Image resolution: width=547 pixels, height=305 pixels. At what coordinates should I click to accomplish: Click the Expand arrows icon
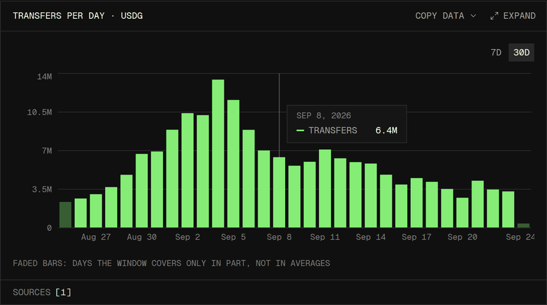494,16
